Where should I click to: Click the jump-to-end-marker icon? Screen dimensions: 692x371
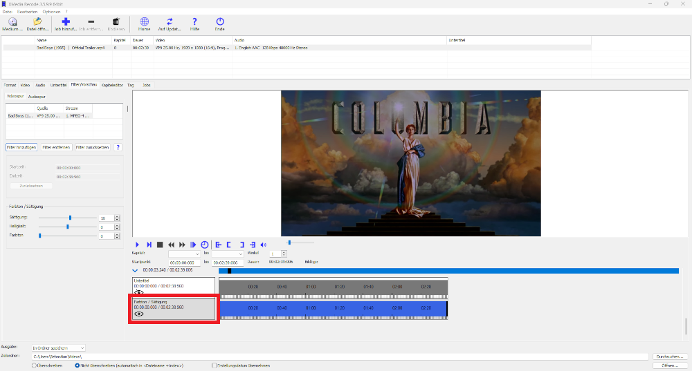coord(253,245)
